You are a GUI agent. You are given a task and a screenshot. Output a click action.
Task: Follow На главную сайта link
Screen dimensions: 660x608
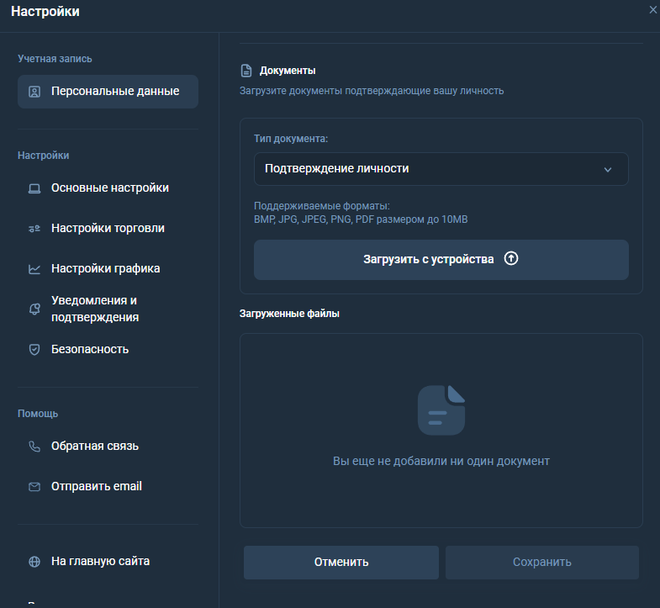point(108,562)
